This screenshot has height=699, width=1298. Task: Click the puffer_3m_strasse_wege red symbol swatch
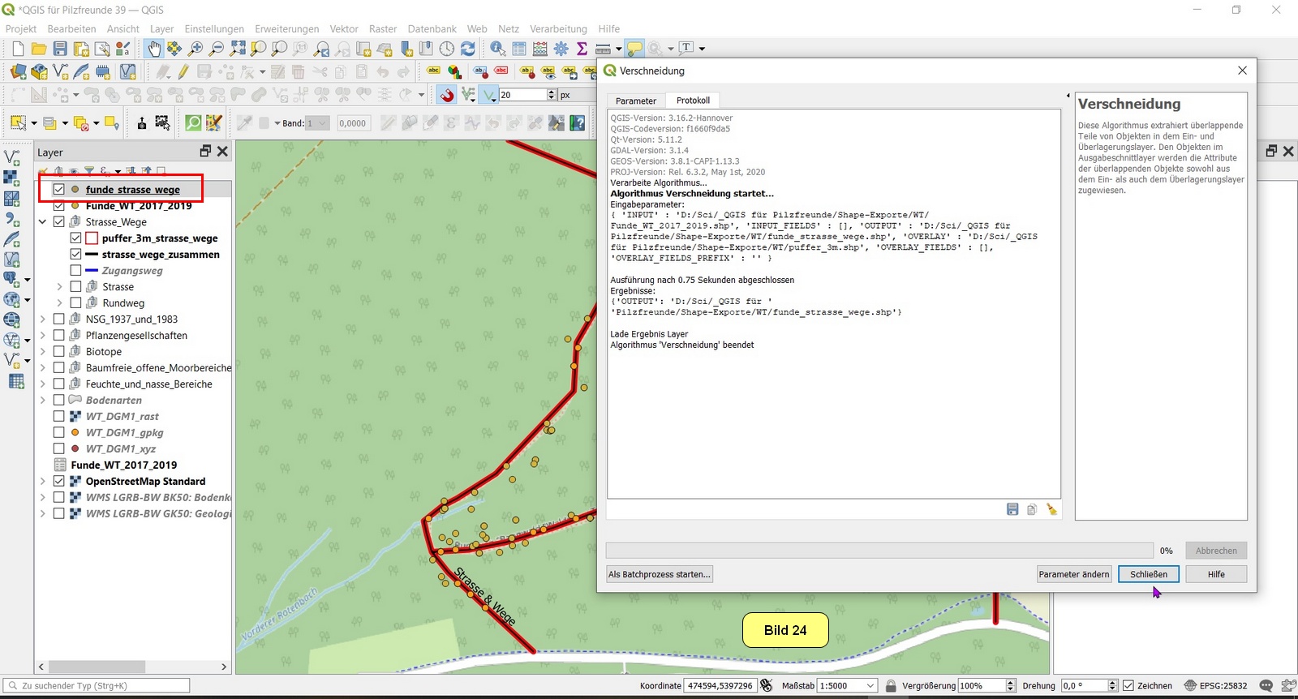[92, 238]
